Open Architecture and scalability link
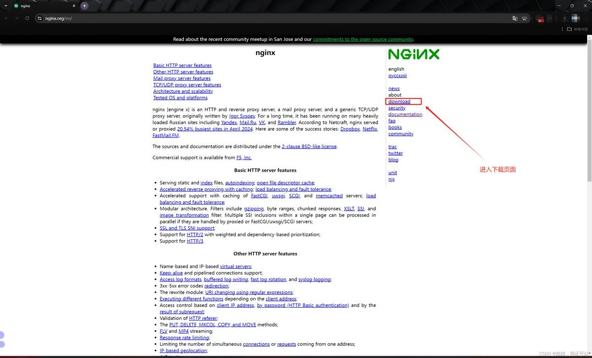 click(x=183, y=91)
